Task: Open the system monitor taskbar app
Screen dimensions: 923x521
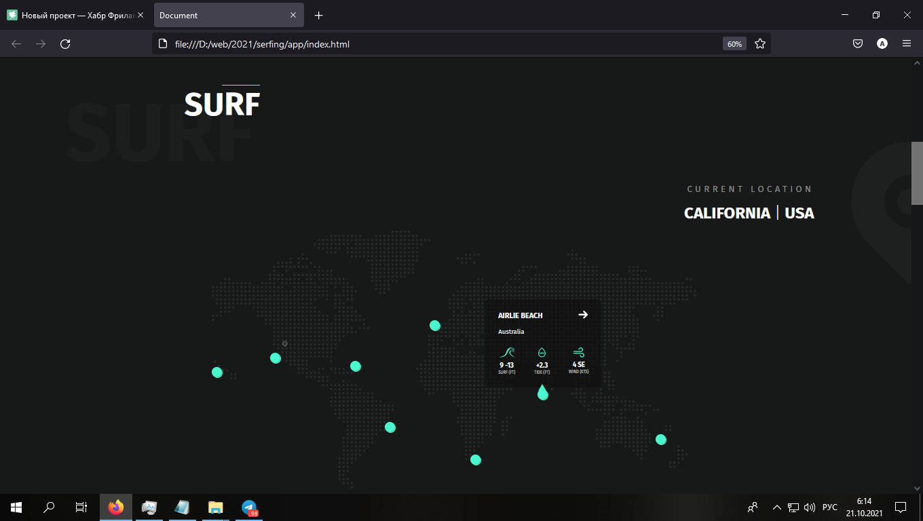Action: (x=149, y=507)
